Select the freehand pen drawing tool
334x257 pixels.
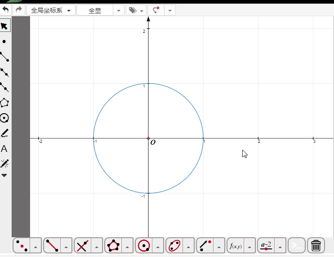point(4,133)
